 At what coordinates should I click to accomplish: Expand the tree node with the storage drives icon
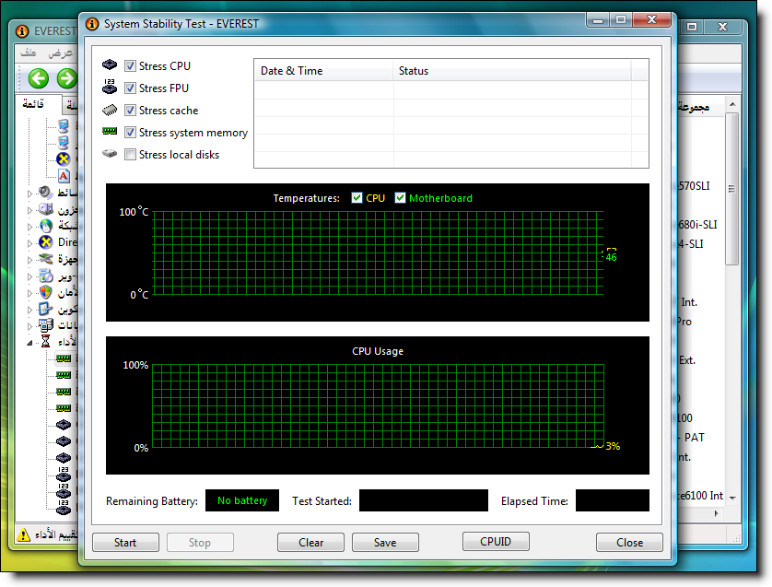point(29,210)
